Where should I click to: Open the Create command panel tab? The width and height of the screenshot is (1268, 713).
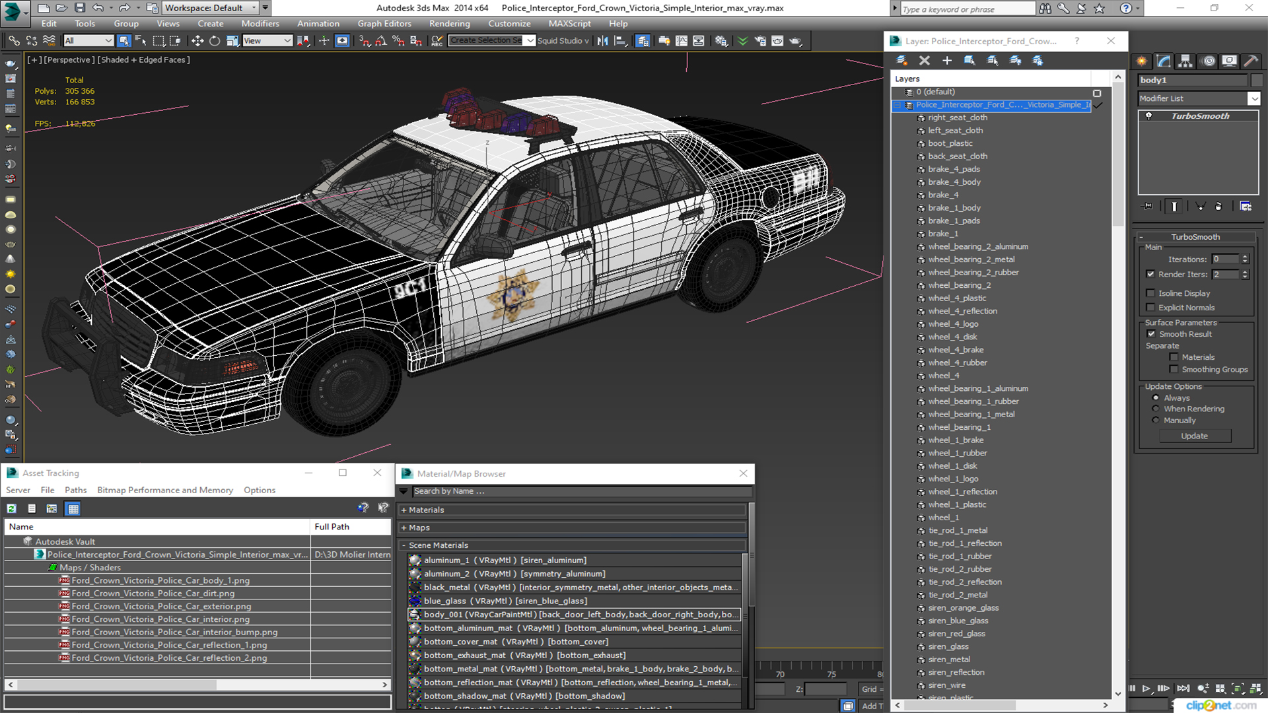pyautogui.click(x=1142, y=61)
